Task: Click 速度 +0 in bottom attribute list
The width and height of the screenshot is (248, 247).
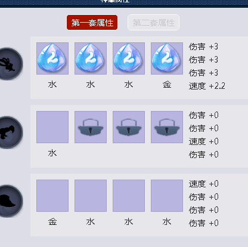Action: [x=204, y=184]
